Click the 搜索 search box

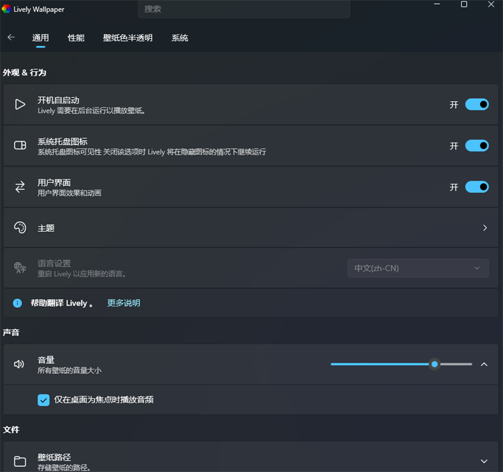243,9
